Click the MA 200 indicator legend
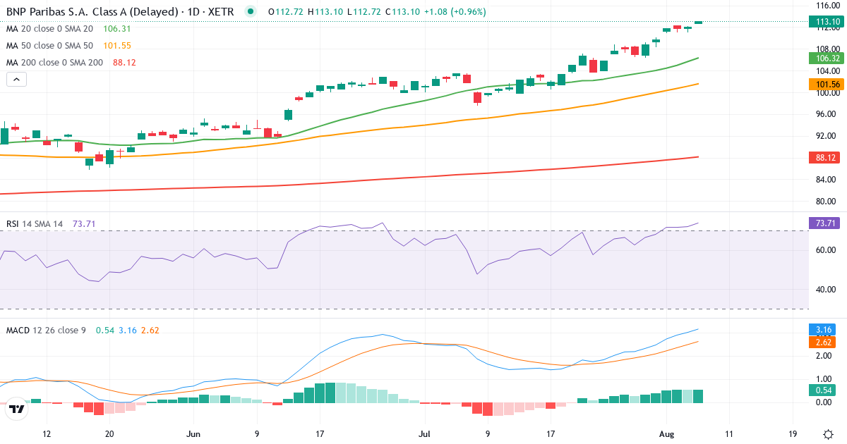This screenshot has height=444, width=847. point(54,63)
